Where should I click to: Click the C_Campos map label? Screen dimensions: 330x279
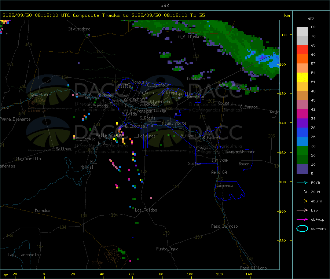point(249,107)
